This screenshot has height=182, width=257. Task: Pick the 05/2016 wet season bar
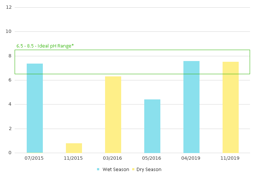[x=152, y=126]
